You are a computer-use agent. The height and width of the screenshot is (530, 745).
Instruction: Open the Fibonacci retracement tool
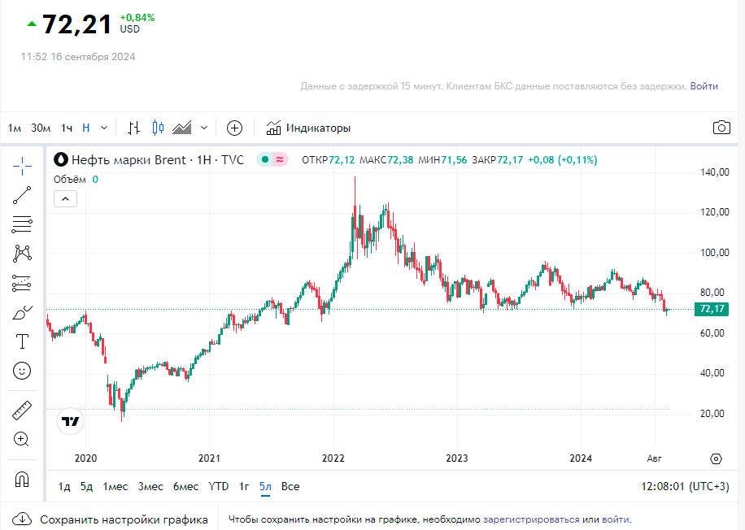[22, 224]
